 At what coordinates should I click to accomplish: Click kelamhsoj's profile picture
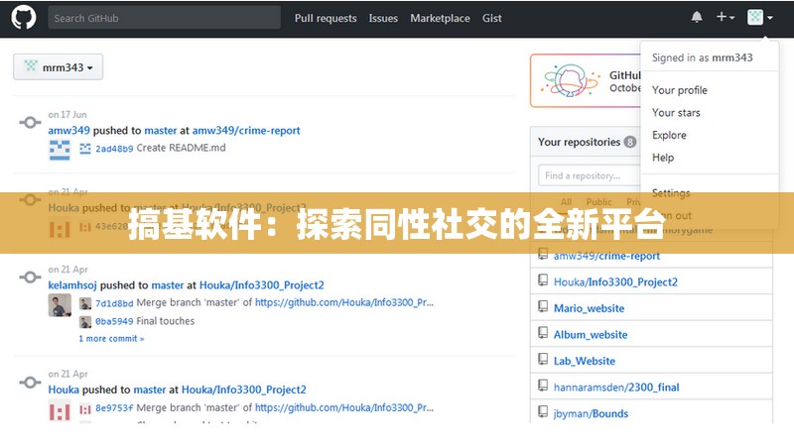pos(60,304)
